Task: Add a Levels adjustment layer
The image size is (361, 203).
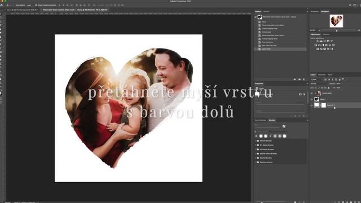Action: 321,41
